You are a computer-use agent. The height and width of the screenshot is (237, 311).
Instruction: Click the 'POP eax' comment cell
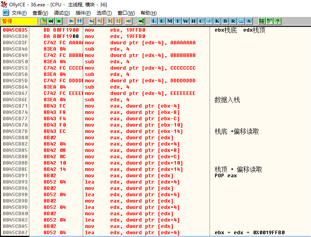(x=226, y=176)
